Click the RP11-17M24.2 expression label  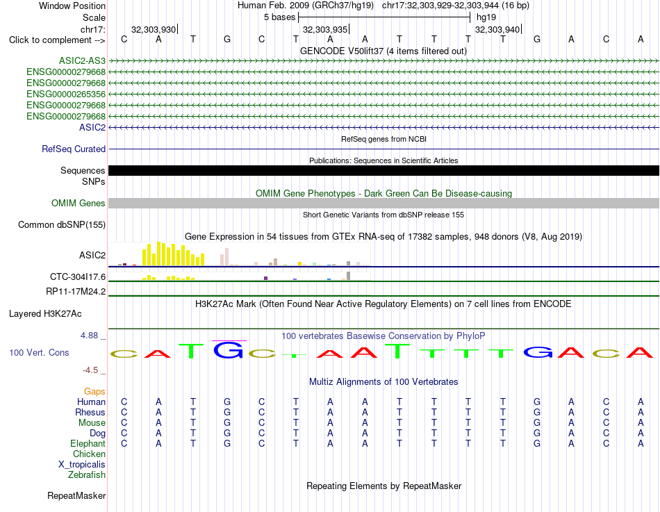(76, 291)
